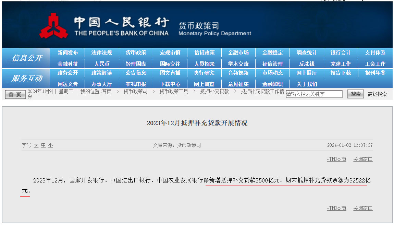The image size is (394, 225).
Task: Open the 金融稳定 section
Action: (273, 52)
